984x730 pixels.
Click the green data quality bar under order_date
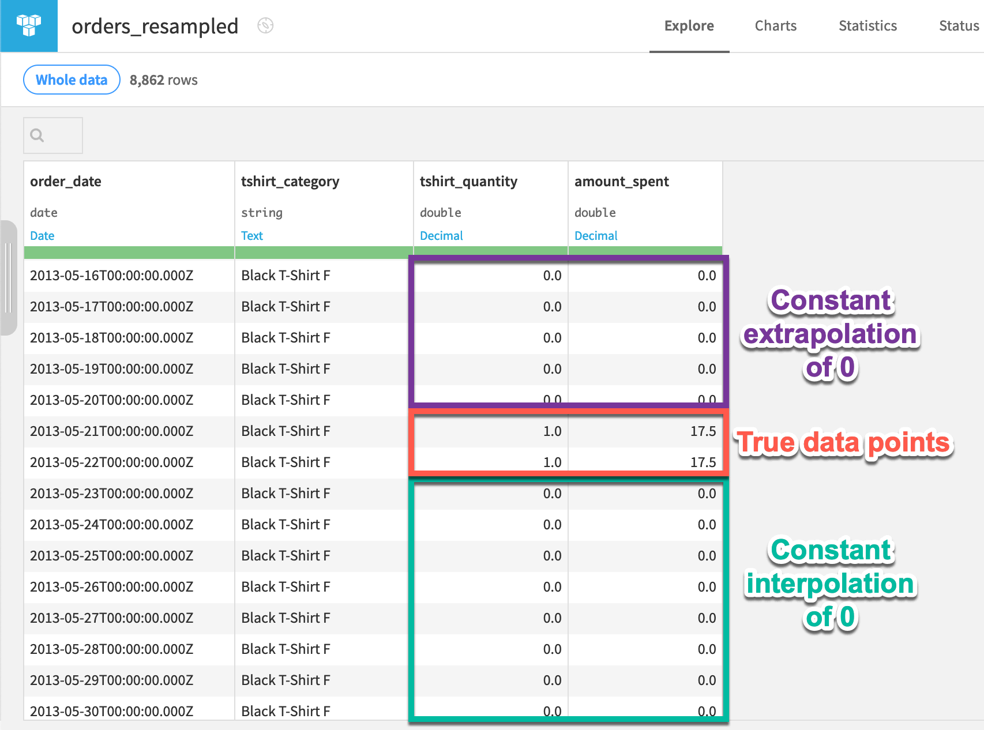127,252
